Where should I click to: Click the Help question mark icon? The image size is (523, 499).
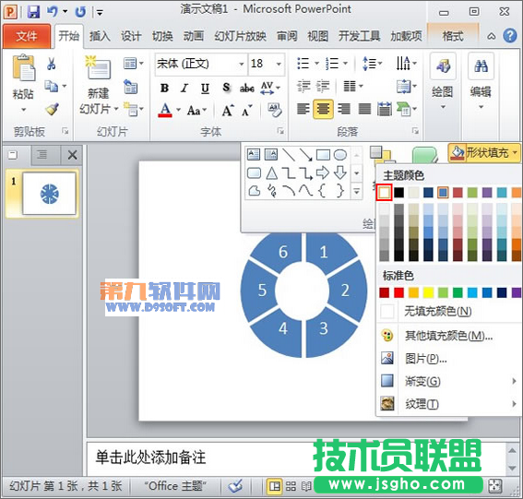click(x=510, y=35)
